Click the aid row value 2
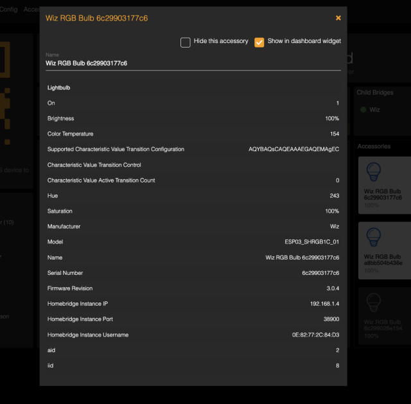Image resolution: width=411 pixels, height=404 pixels. tap(338, 350)
